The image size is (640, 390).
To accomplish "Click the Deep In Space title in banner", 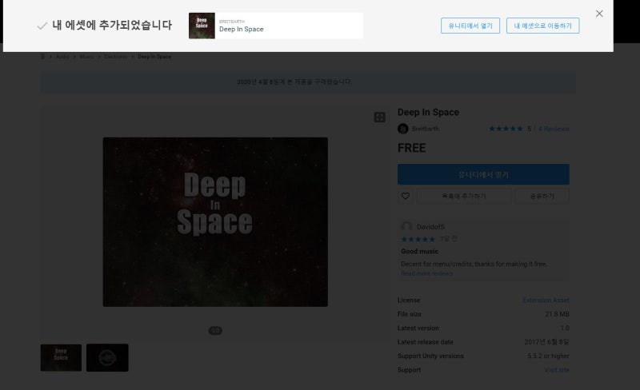I will pyautogui.click(x=242, y=29).
